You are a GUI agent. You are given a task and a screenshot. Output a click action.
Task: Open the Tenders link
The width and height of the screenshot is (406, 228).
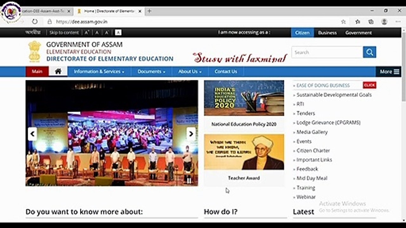(306, 113)
